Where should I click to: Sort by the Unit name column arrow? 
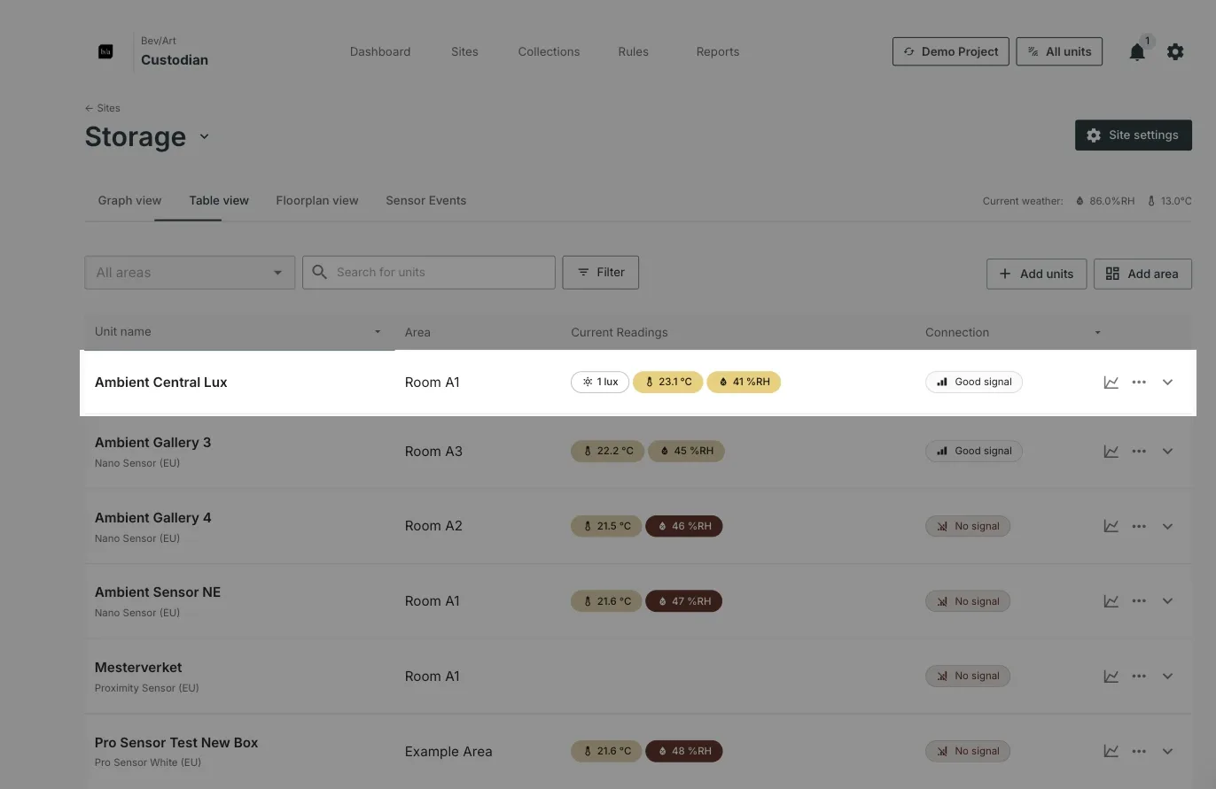coord(378,332)
